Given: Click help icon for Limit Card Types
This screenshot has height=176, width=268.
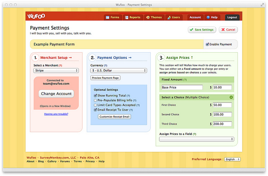Looking at the screenshot, I should coord(138,105).
